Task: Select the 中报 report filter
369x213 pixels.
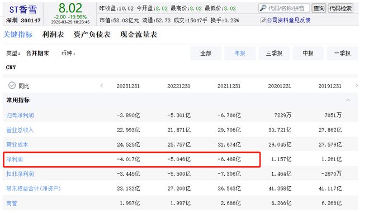Action: pyautogui.click(x=308, y=54)
